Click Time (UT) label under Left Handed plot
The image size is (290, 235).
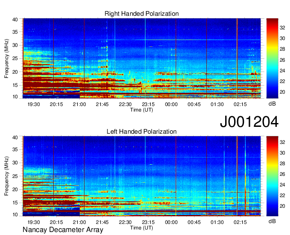pos(142,228)
